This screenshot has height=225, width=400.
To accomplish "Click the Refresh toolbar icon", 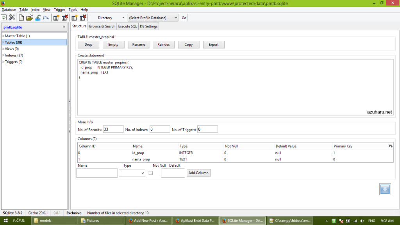I will tap(4, 18).
